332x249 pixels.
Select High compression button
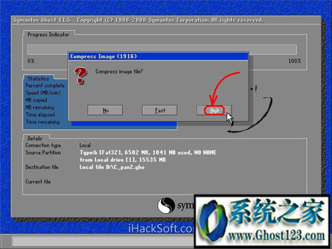(x=214, y=110)
